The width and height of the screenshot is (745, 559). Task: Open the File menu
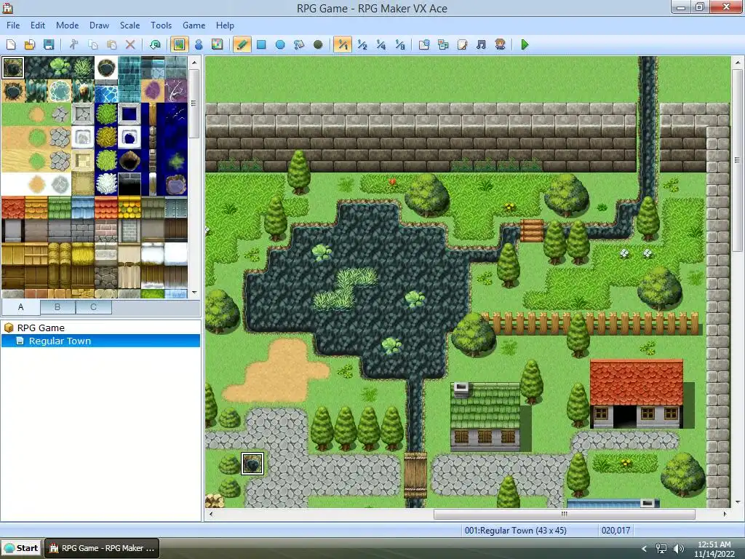[x=13, y=25]
